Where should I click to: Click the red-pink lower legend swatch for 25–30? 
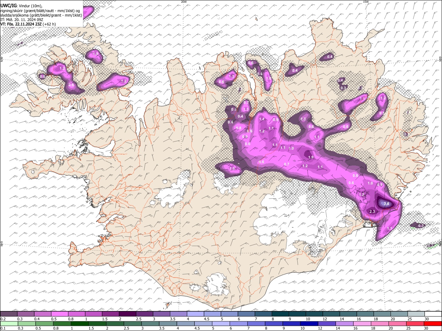coord(416,323)
